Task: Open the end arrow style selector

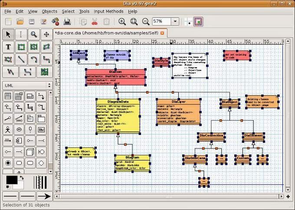Action: point(45,196)
